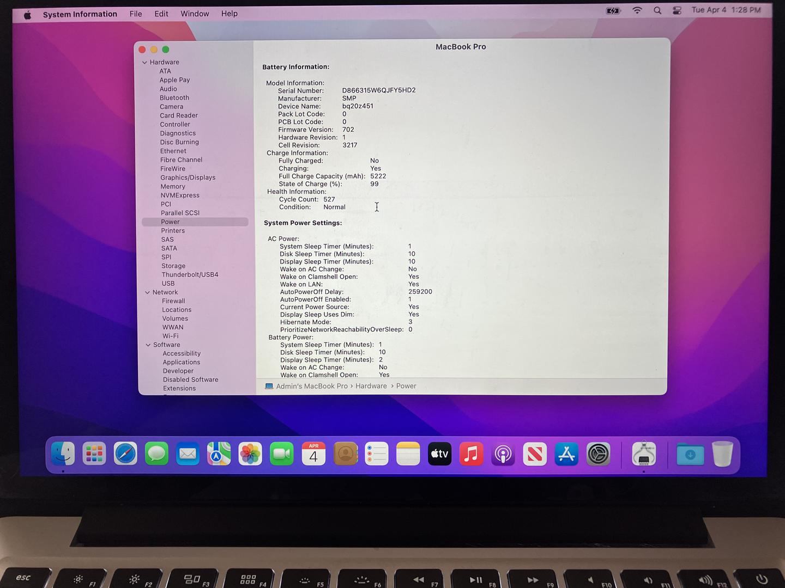
Task: Select Diagnostics in sidebar
Action: (x=178, y=133)
